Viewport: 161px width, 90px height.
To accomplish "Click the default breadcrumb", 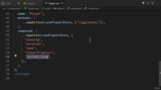I will pyautogui.click(x=60, y=8).
